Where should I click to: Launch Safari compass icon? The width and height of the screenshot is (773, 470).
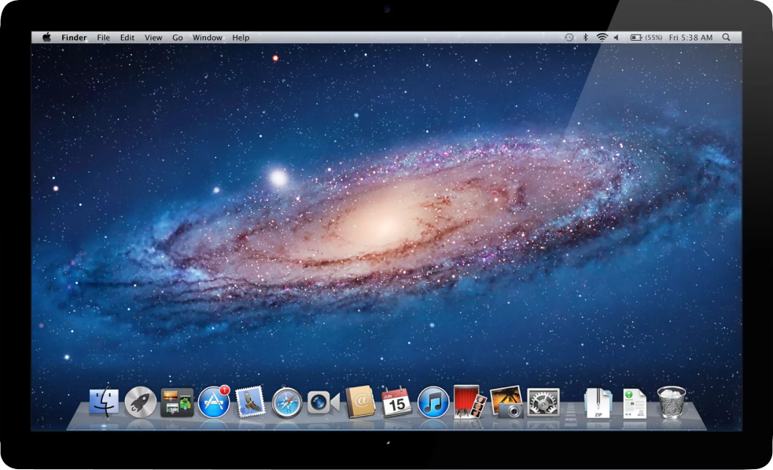tap(287, 403)
